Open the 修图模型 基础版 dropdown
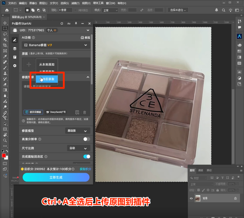This screenshot has height=218, width=244. pyautogui.click(x=78, y=131)
